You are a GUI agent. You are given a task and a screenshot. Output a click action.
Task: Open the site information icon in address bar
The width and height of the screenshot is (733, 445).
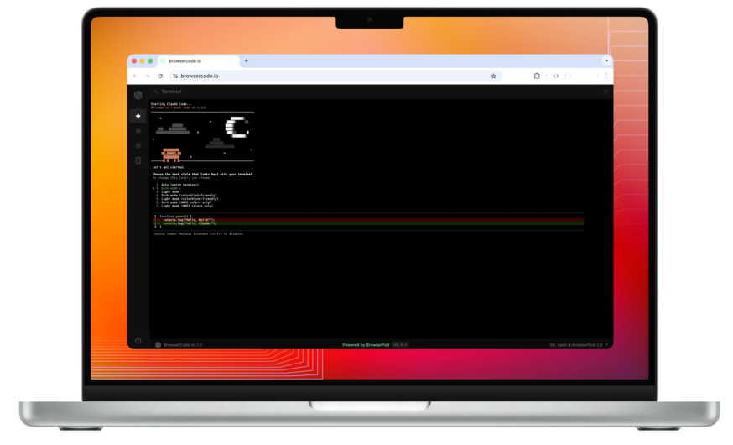tap(175, 76)
